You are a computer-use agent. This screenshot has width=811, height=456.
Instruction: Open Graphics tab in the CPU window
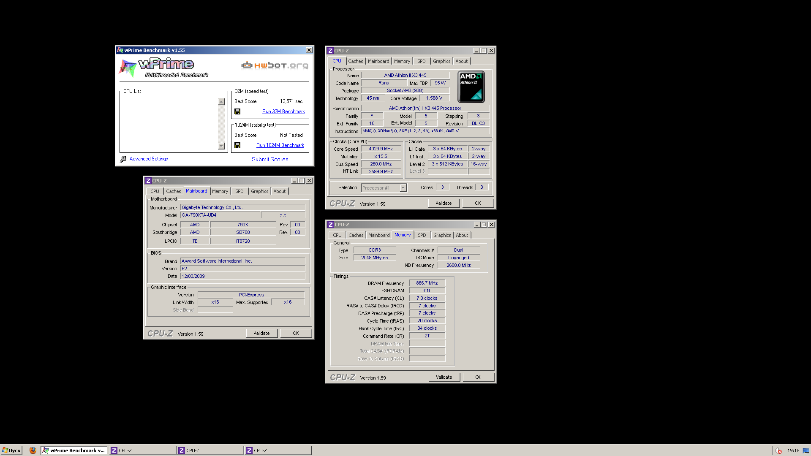pos(442,61)
